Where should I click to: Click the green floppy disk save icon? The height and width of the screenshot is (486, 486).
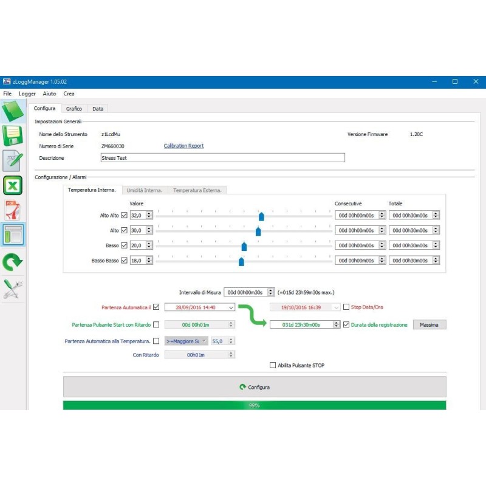click(x=13, y=135)
